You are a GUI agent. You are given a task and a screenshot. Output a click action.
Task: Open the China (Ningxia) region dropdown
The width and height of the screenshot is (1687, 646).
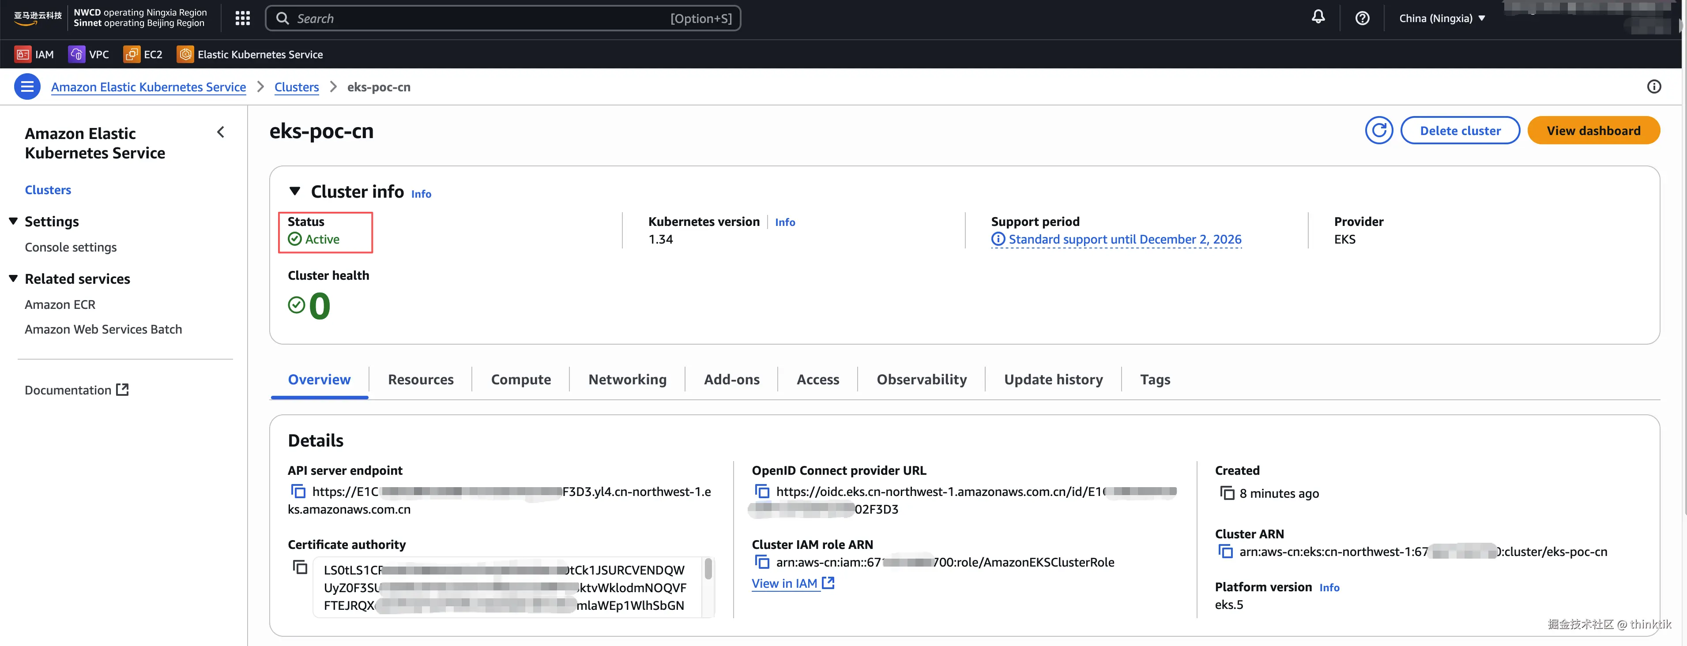[1442, 19]
